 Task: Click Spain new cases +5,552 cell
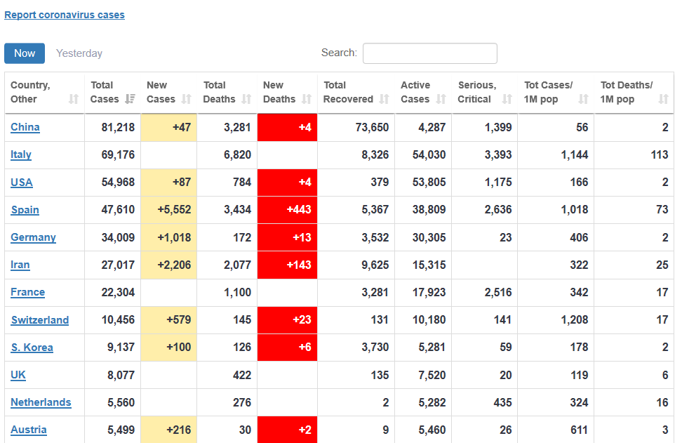169,210
